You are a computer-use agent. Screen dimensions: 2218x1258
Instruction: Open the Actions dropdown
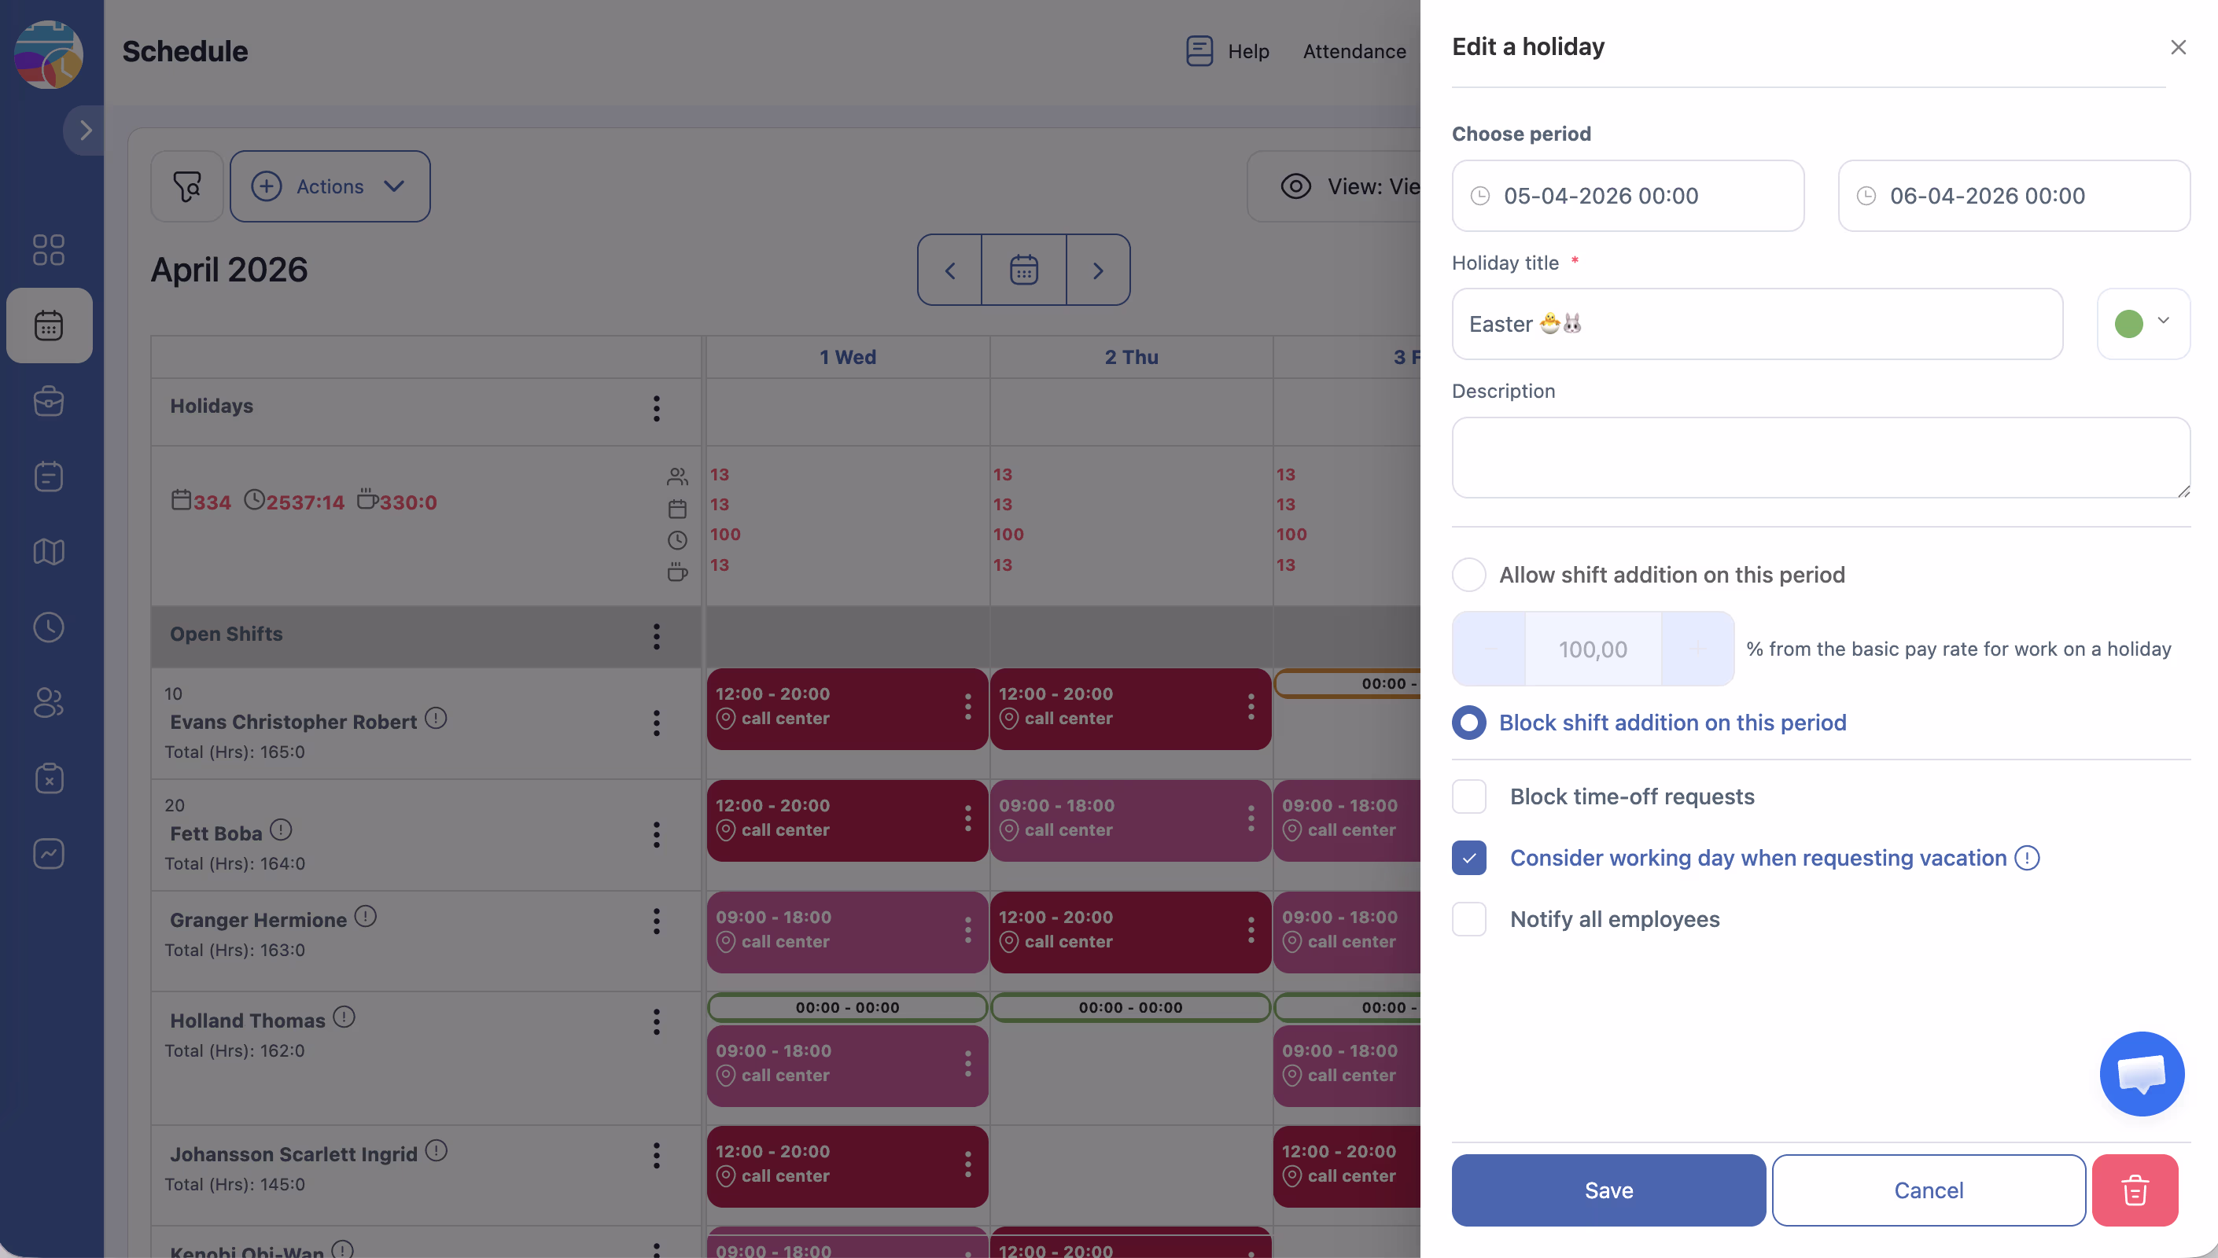(330, 186)
